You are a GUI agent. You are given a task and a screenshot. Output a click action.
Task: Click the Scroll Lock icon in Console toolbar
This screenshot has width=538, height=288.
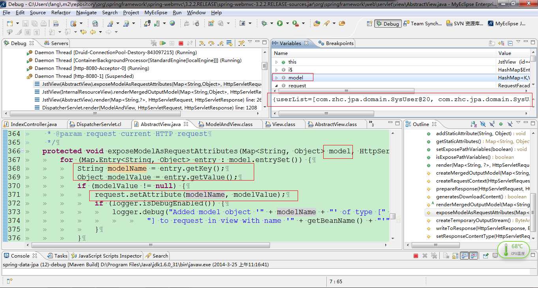point(455,256)
